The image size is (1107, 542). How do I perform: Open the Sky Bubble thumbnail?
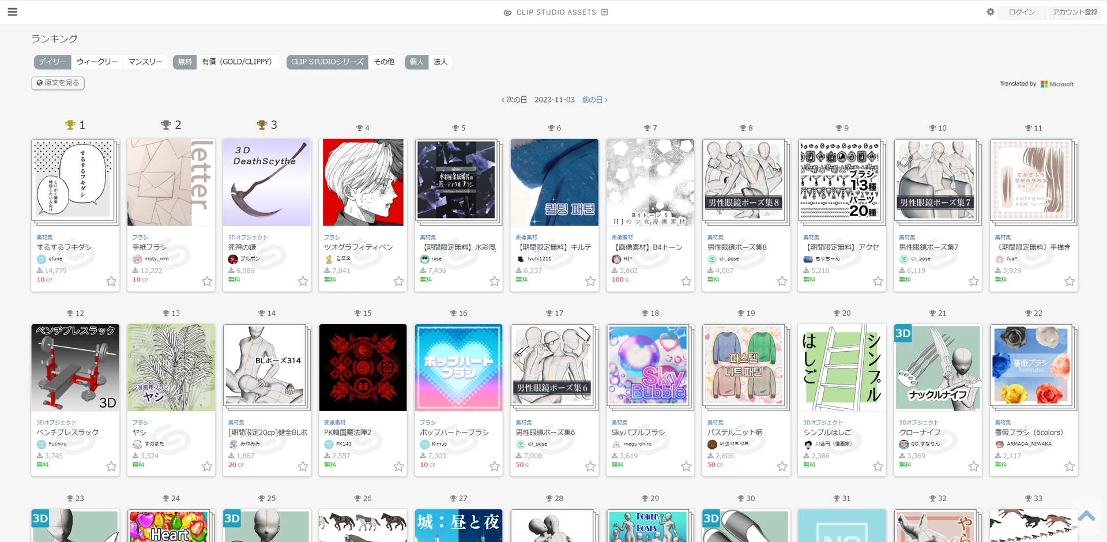pyautogui.click(x=650, y=367)
